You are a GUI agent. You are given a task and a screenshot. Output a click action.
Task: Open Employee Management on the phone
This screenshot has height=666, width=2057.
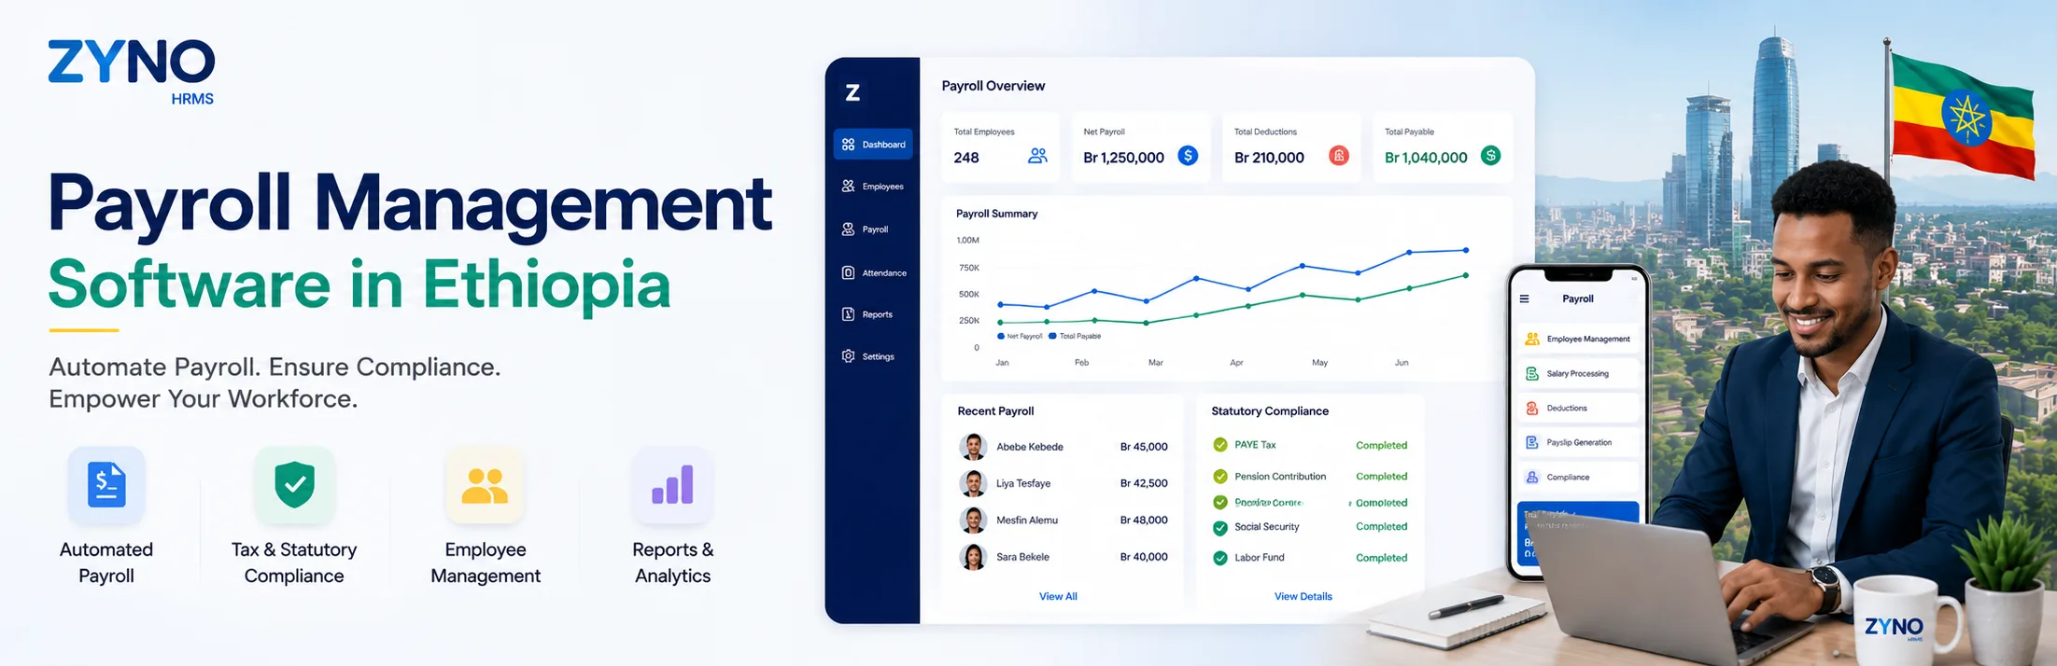pos(1578,339)
